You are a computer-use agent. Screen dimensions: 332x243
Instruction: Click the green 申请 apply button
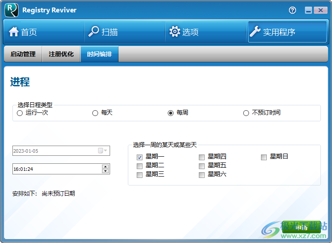pyautogui.click(x=301, y=228)
